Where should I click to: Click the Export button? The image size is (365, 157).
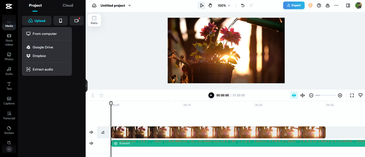coord(294,5)
